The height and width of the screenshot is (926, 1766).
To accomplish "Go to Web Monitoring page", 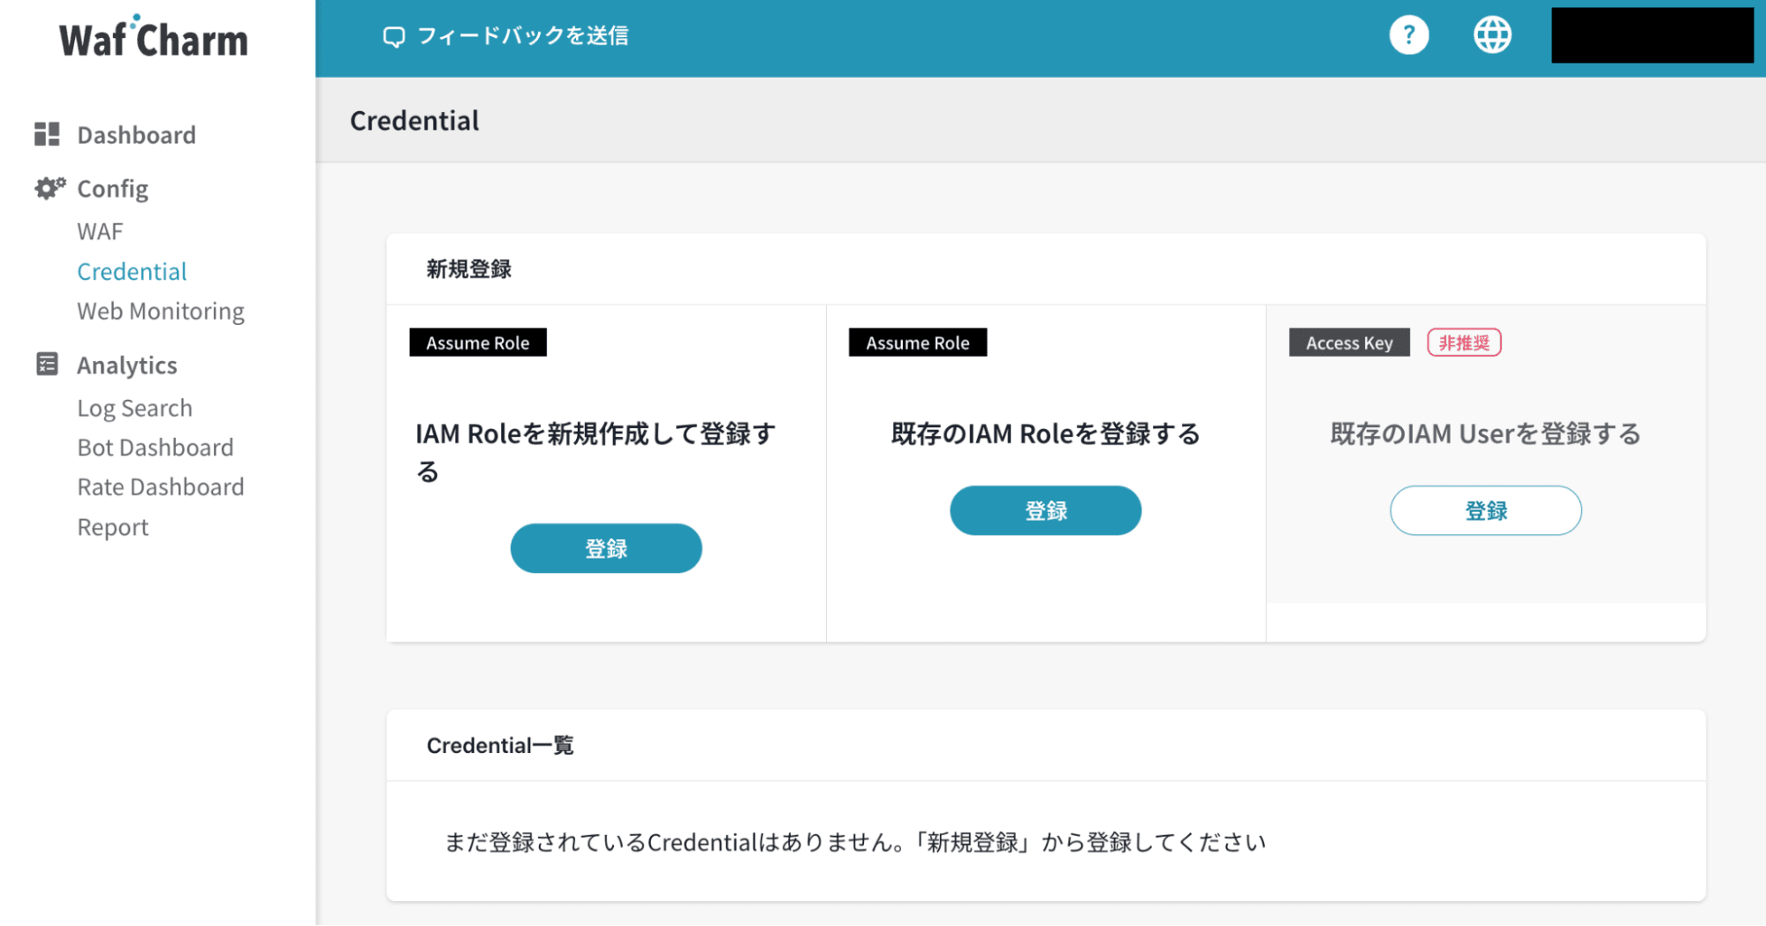I will point(160,311).
